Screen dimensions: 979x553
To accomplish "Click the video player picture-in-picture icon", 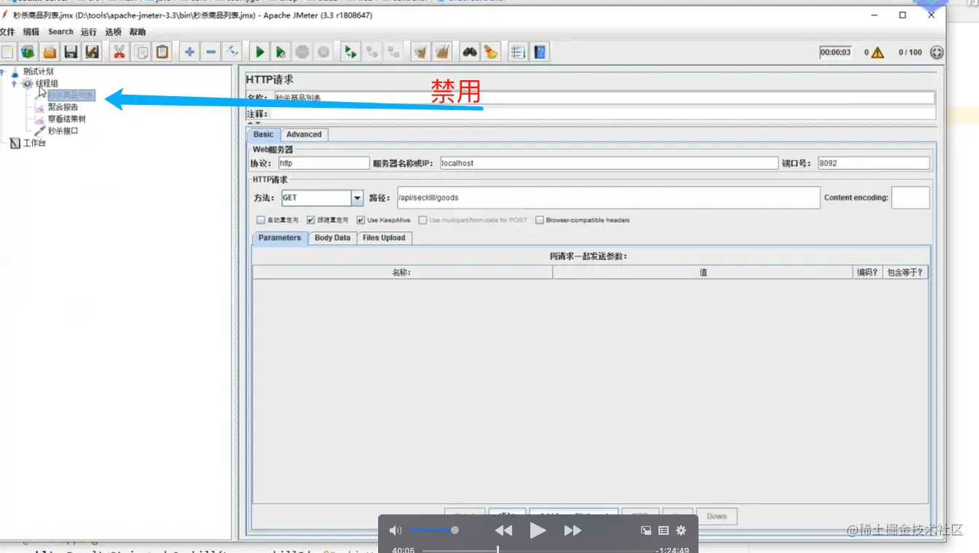I will (x=646, y=530).
